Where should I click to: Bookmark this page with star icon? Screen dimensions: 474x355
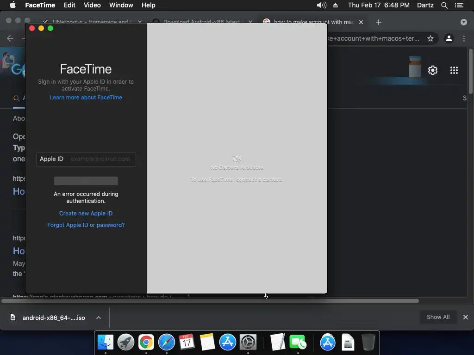click(430, 38)
